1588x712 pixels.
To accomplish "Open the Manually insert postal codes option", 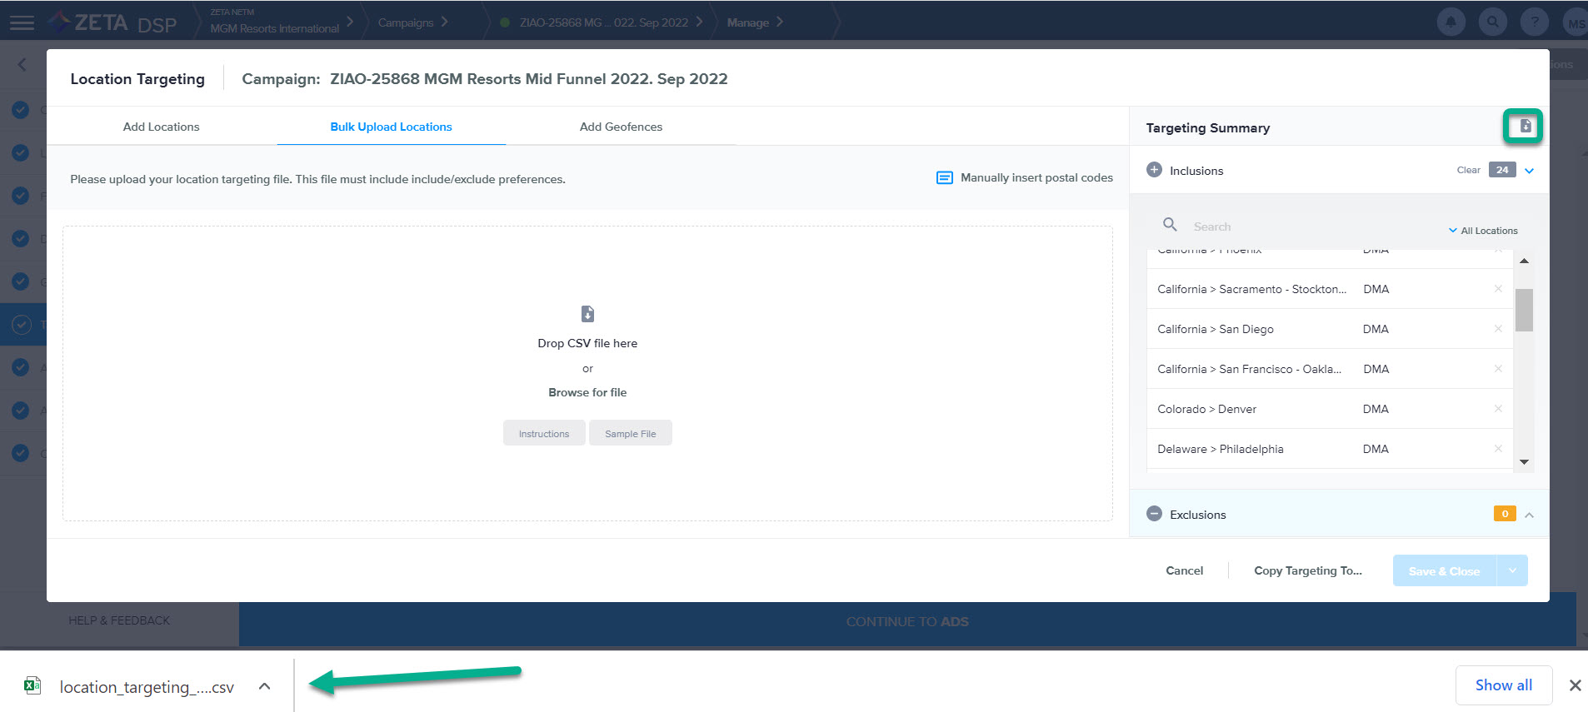I will [1025, 177].
